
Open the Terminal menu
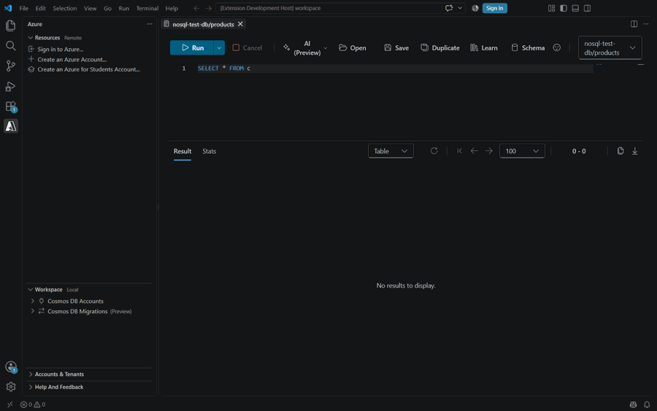(x=147, y=8)
